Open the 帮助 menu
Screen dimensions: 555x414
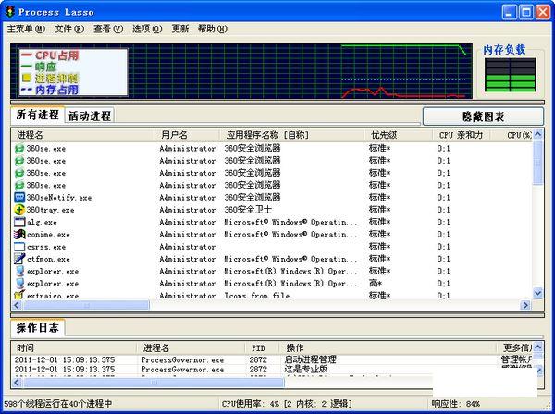212,29
